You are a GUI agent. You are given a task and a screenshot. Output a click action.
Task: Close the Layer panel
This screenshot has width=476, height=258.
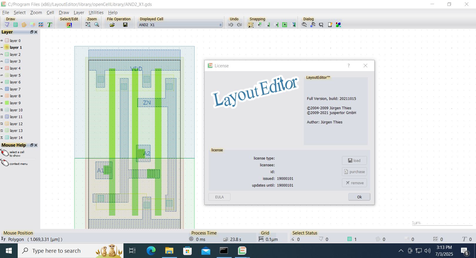pyautogui.click(x=36, y=32)
